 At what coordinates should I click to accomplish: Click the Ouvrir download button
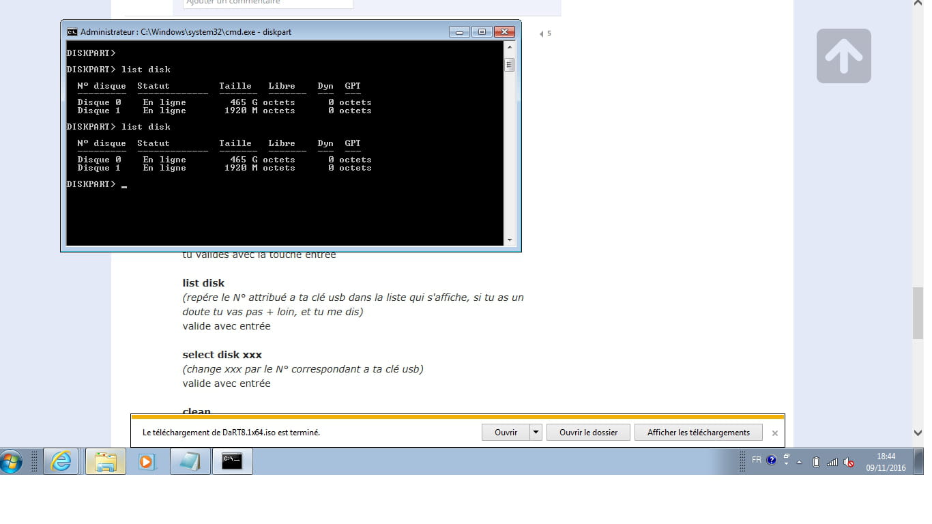(506, 433)
